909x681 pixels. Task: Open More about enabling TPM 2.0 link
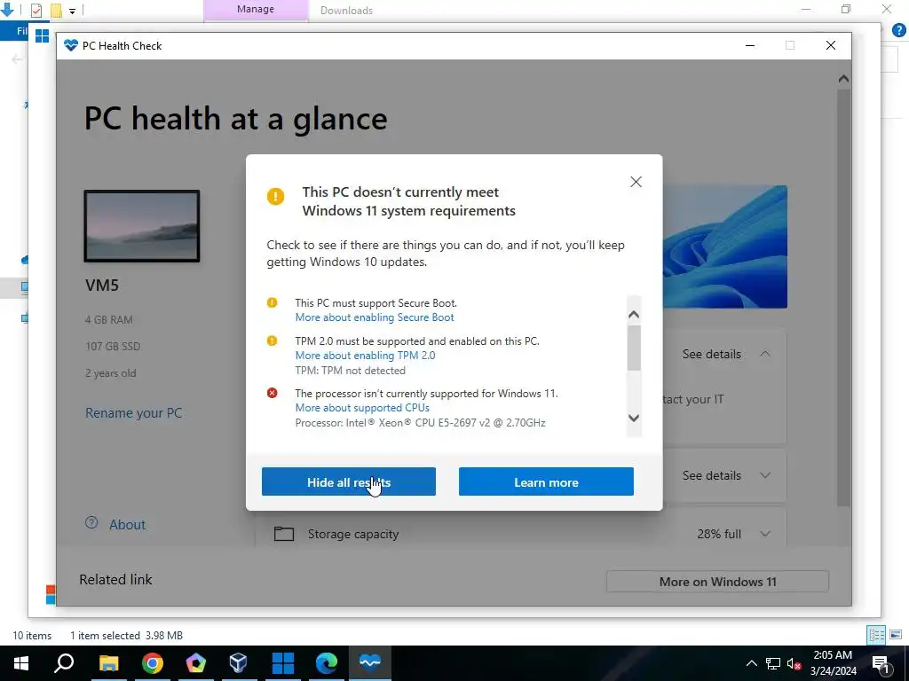click(365, 356)
